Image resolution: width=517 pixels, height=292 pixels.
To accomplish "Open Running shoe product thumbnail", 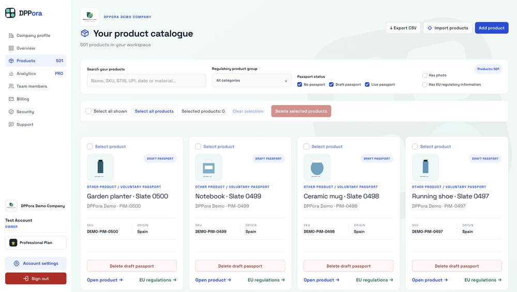I will [425, 167].
